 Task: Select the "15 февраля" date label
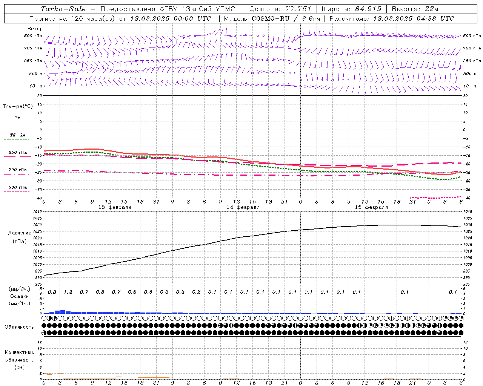click(x=371, y=207)
